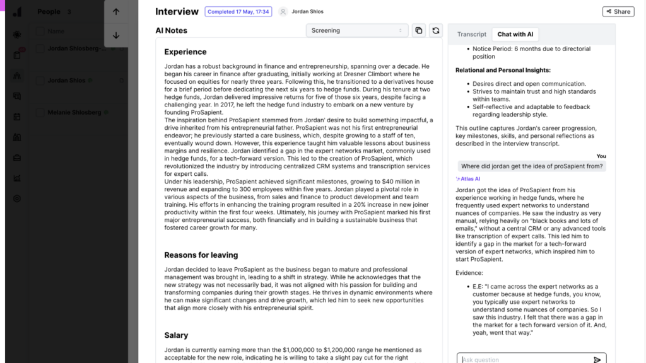The height and width of the screenshot is (363, 646).
Task: Check the Jordan Shlos checkbox
Action: pyautogui.click(x=40, y=80)
